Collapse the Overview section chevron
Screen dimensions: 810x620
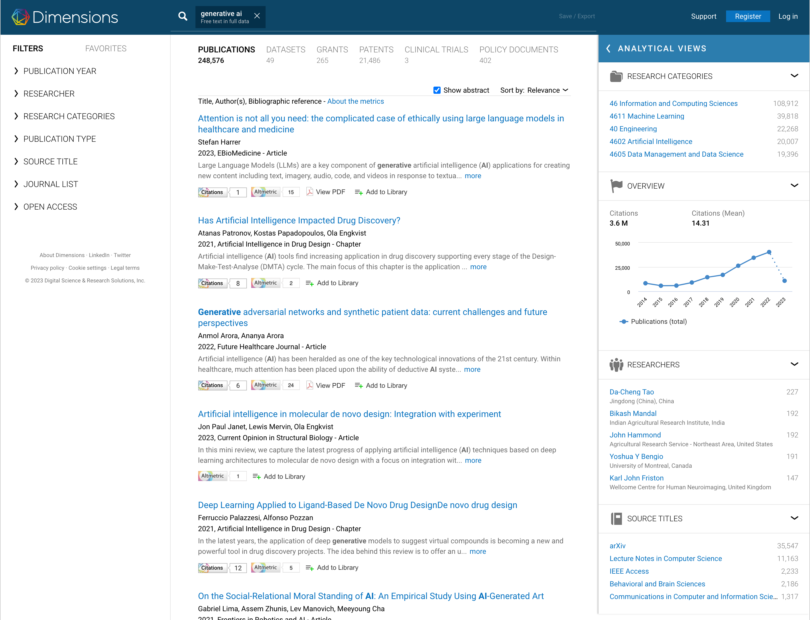(x=794, y=186)
